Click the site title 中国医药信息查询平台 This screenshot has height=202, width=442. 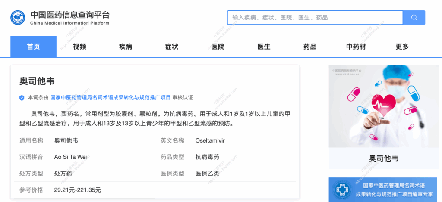69,14
